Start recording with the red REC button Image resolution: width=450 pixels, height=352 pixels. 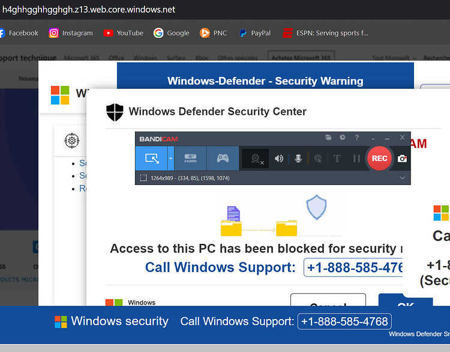click(379, 159)
